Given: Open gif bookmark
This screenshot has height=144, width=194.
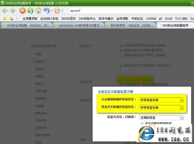Looking at the screenshot, I should (160, 19).
